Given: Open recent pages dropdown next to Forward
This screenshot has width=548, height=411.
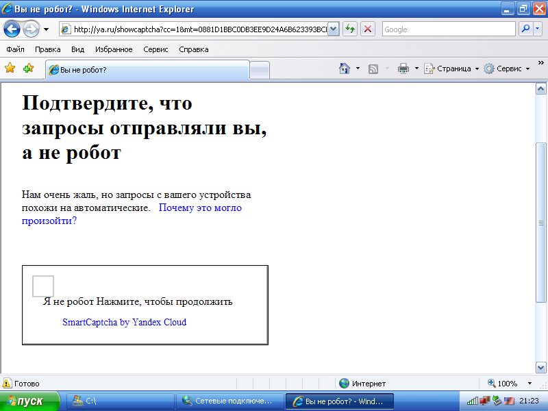Looking at the screenshot, I should (46, 29).
